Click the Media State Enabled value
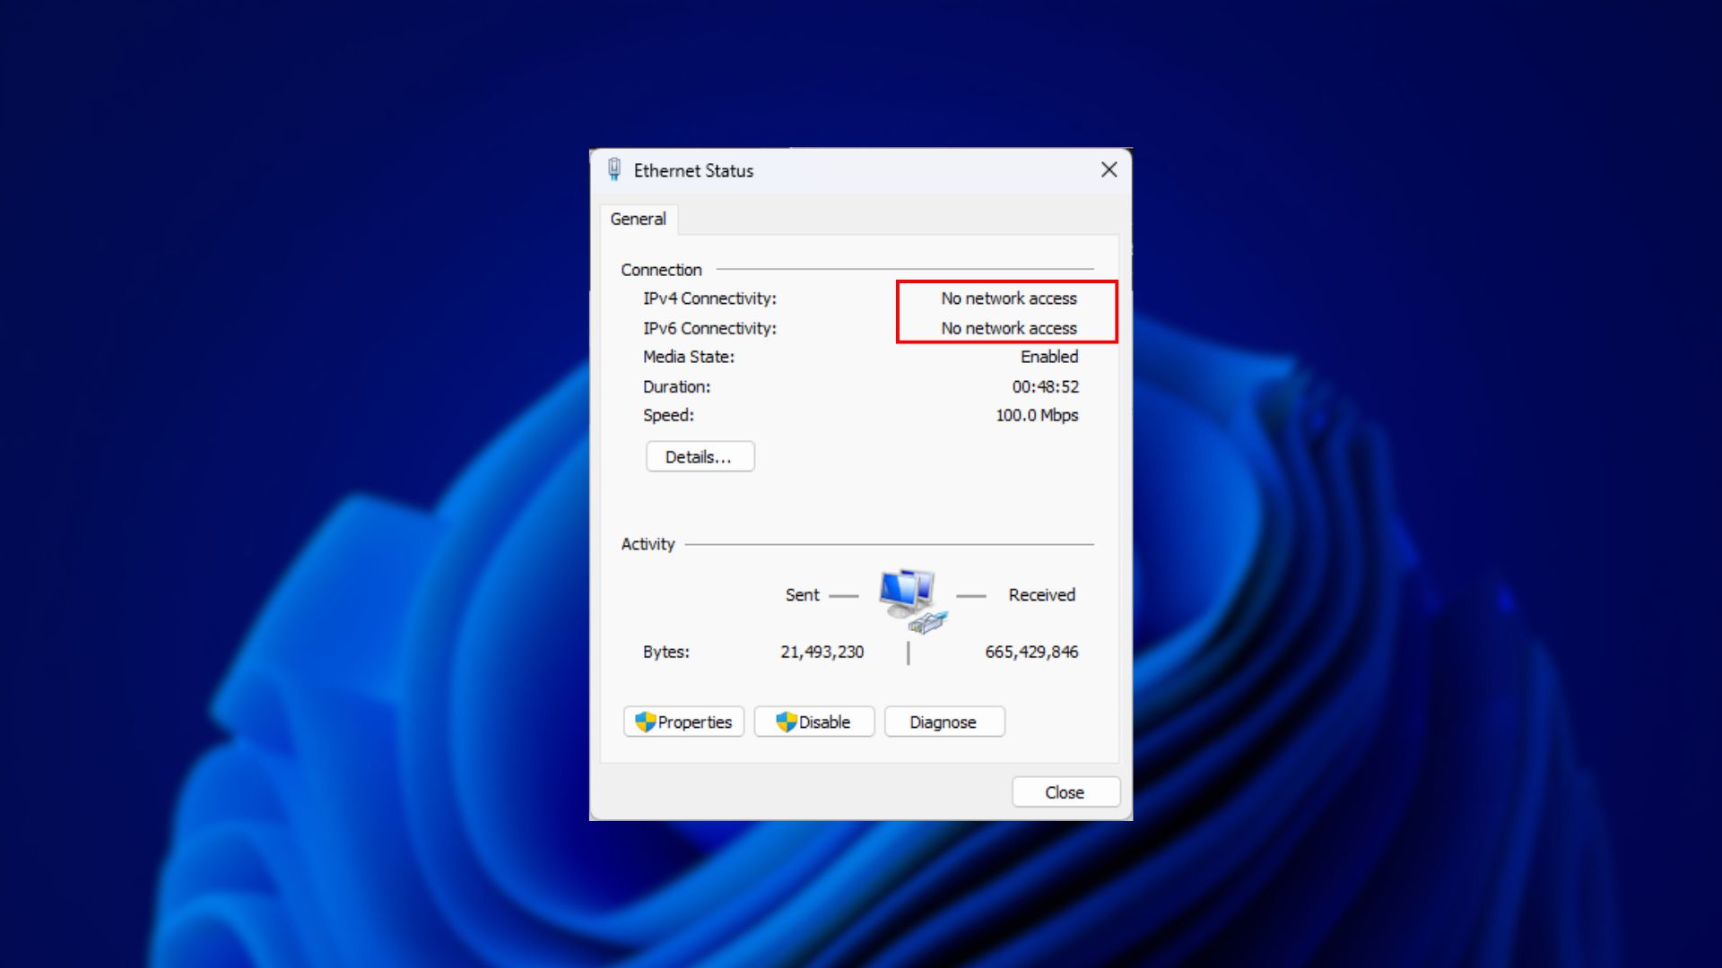Screen dimensions: 1722x968 point(1048,357)
